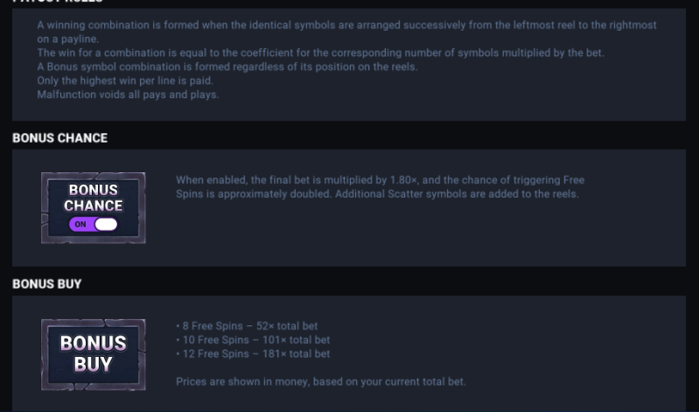Click the Bonus Chance 1.80× description text

pos(380,180)
